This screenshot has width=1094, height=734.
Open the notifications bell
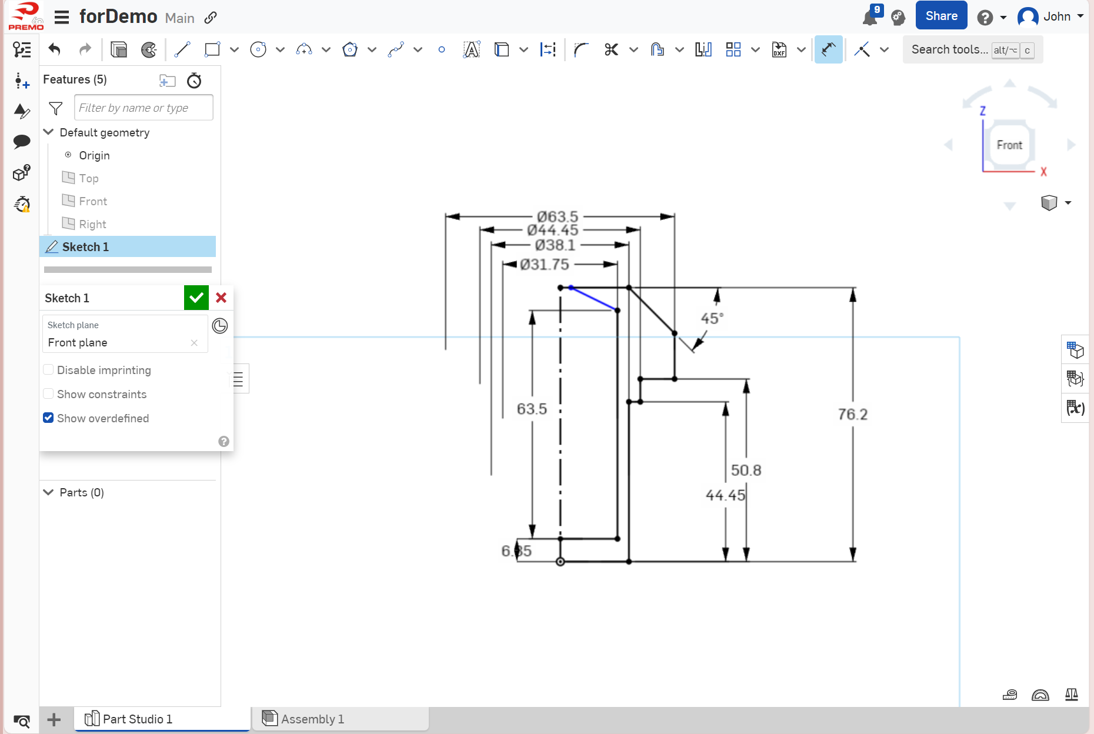(x=869, y=18)
